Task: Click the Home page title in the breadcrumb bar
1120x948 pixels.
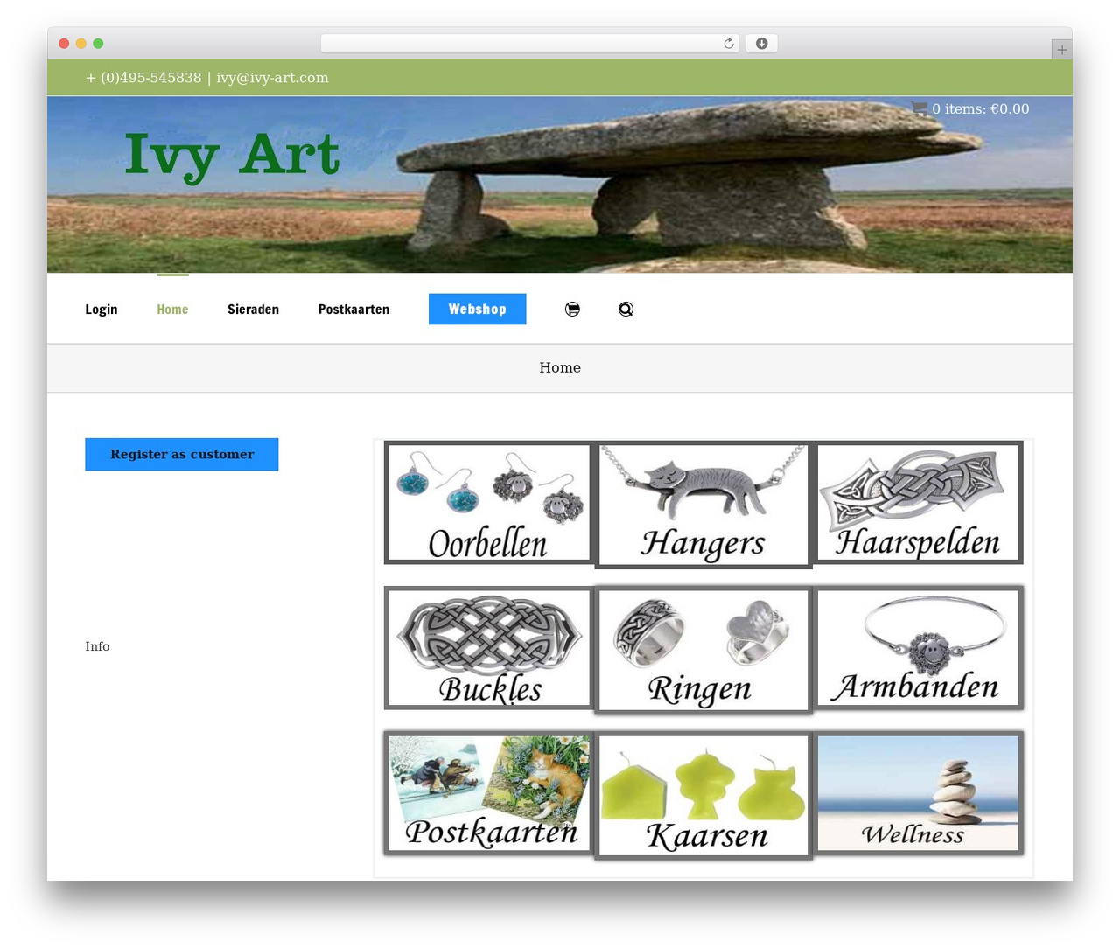Action: [560, 368]
